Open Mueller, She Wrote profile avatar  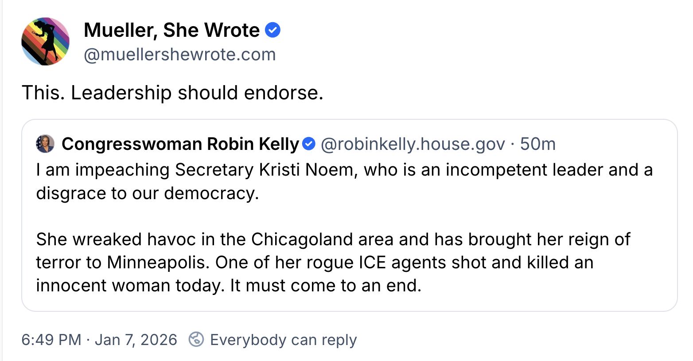[x=45, y=42]
